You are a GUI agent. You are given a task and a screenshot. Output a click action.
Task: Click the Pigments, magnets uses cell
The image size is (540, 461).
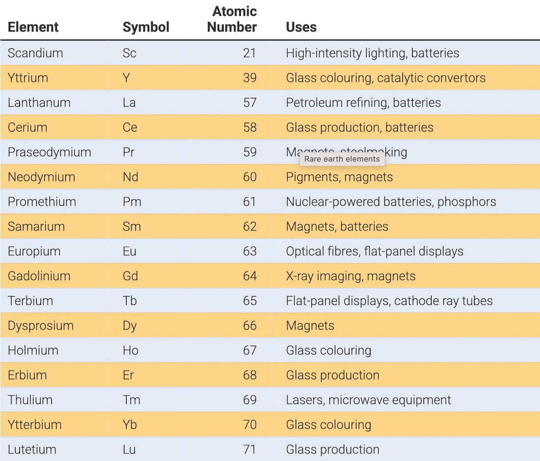click(x=339, y=177)
